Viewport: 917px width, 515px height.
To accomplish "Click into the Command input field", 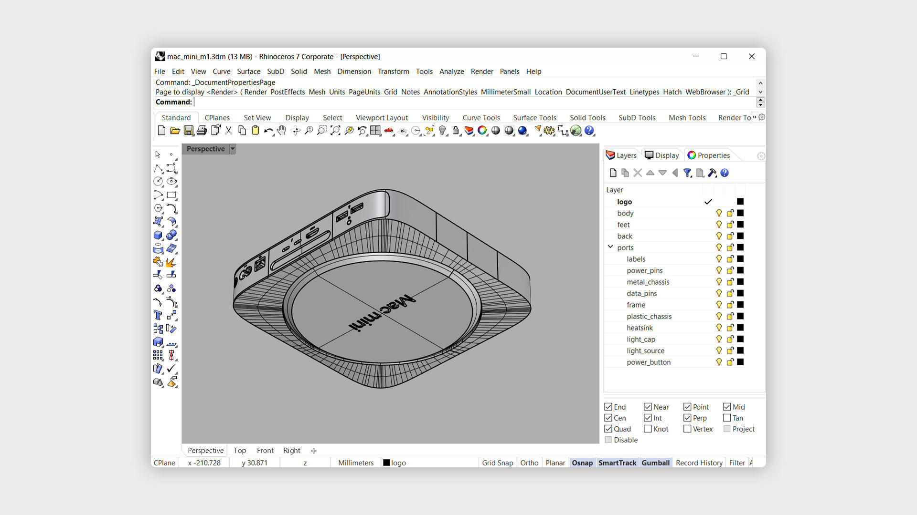I will pos(474,102).
